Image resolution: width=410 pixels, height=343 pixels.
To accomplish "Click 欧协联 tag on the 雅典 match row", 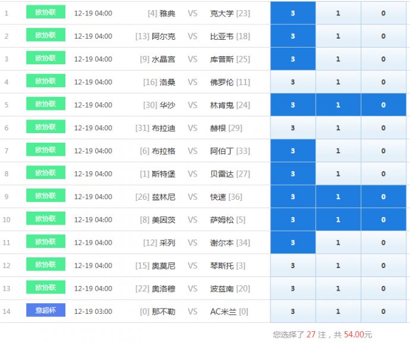I will [46, 12].
